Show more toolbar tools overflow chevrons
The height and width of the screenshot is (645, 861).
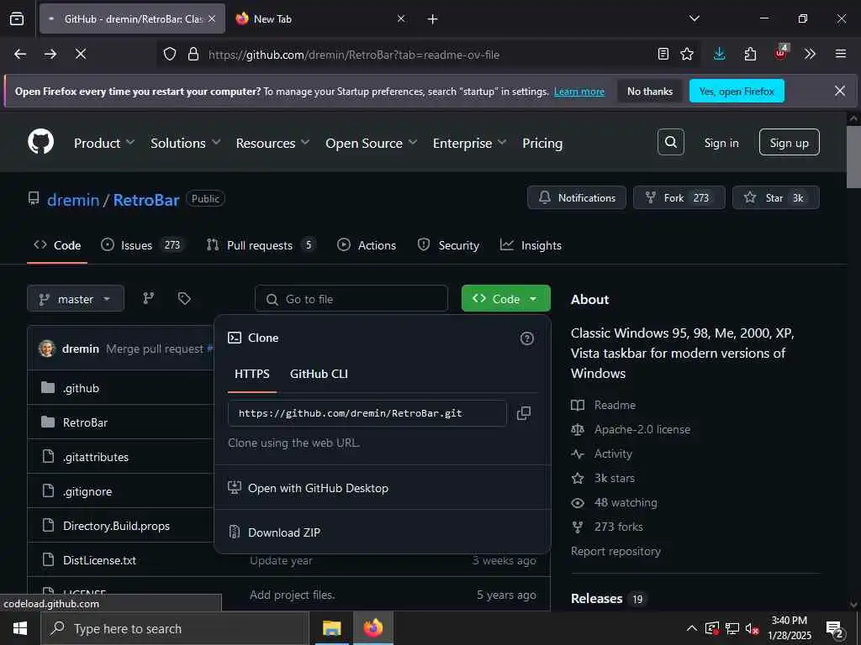(810, 54)
